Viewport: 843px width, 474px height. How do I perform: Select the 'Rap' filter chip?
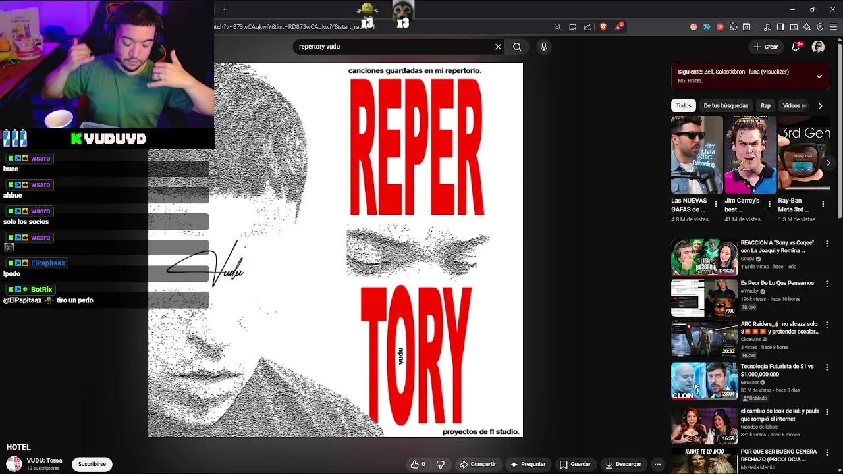(x=765, y=105)
